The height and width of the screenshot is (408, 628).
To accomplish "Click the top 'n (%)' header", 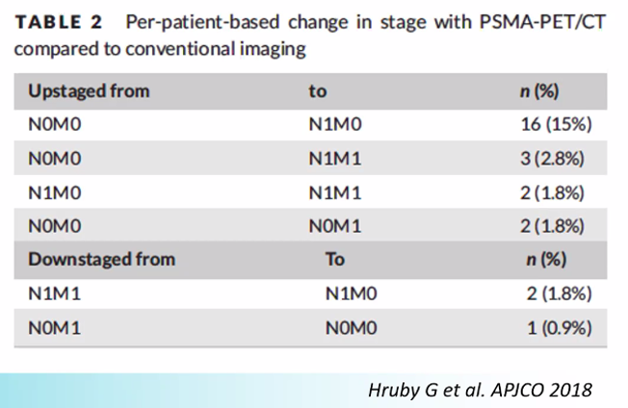I will coord(539,91).
